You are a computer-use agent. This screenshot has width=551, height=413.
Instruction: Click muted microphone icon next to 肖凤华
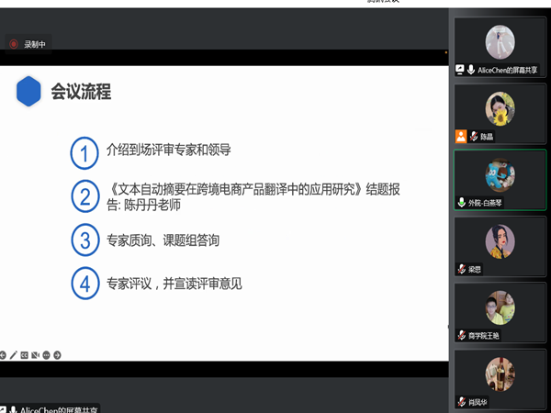[462, 401]
